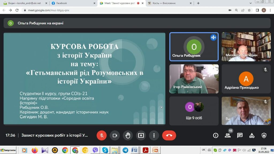Open meeting details info icon
Screen dimensions: 274x154
coord(216,135)
